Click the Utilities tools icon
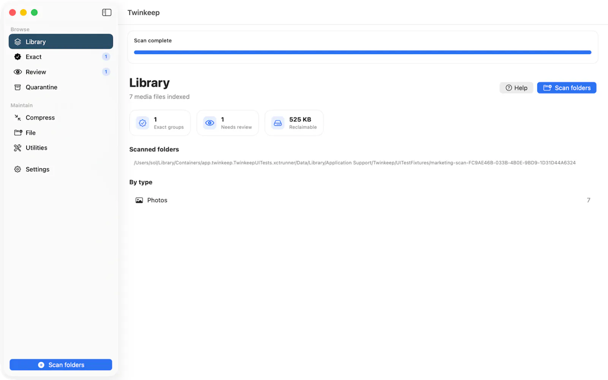This screenshot has width=608, height=380. [17, 148]
